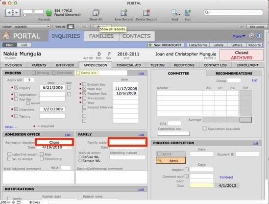Check the Transcripts checkbox
269x204 pixels.
84,98
